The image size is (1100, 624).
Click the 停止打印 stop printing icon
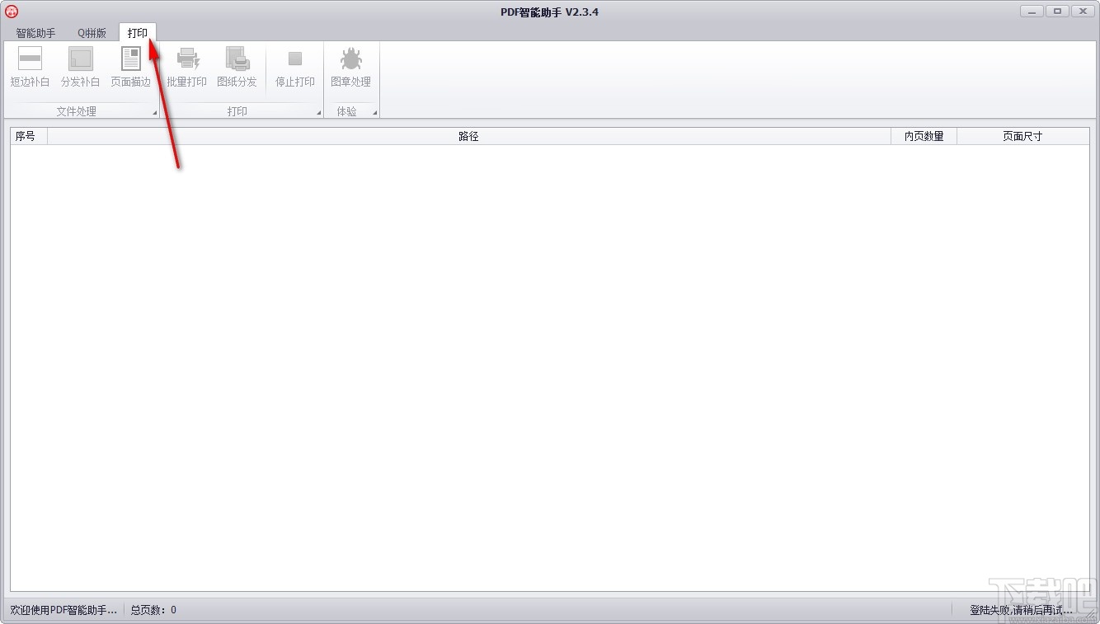[x=294, y=66]
